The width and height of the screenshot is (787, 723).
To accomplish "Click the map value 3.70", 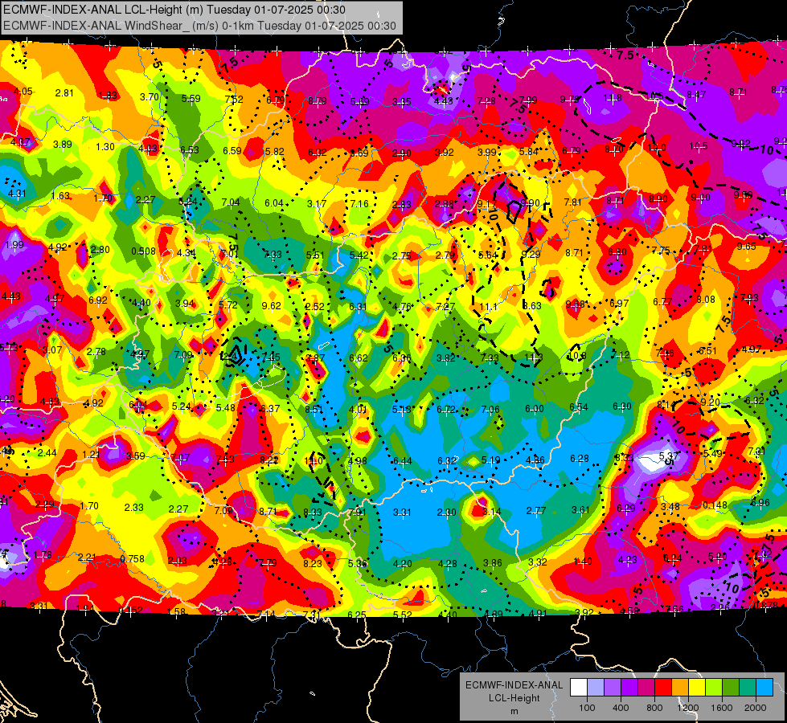I will pyautogui.click(x=149, y=97).
